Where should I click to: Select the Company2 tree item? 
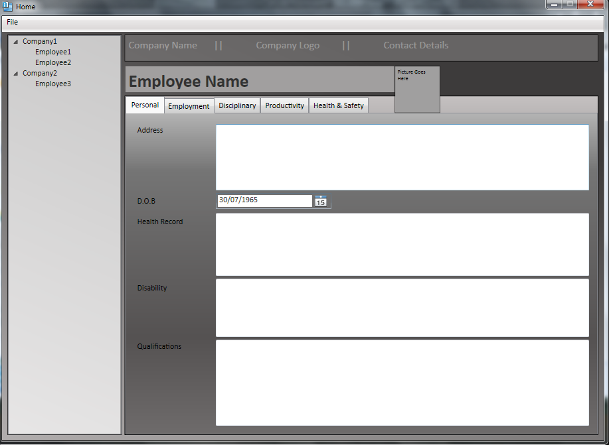pyautogui.click(x=40, y=73)
